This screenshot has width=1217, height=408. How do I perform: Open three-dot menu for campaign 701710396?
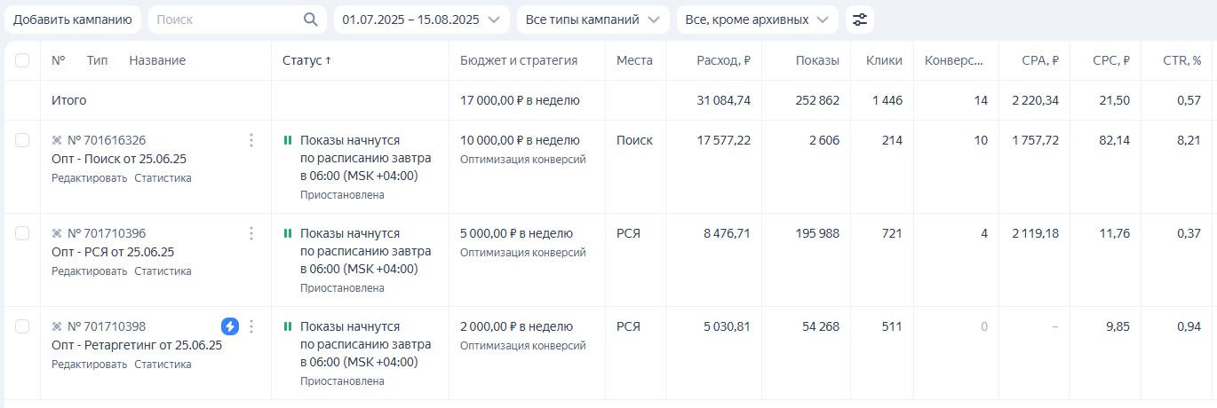click(x=251, y=233)
